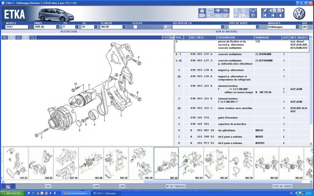
Task: Click the parts list scroll down arrow
Action: click(x=311, y=144)
